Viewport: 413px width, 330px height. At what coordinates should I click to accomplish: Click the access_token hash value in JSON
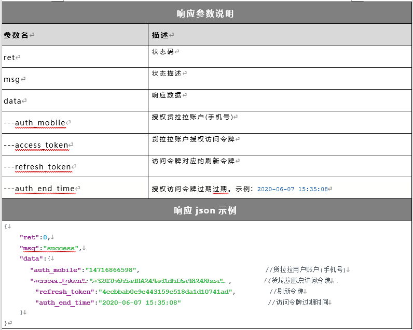pyautogui.click(x=157, y=281)
